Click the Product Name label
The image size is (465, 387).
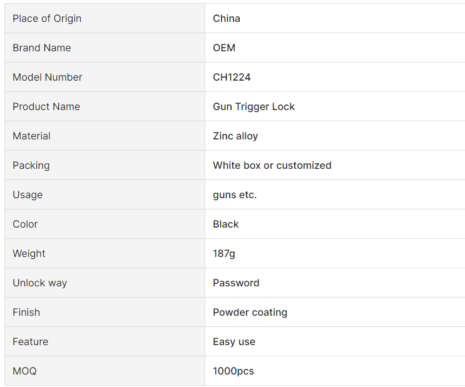coord(46,106)
